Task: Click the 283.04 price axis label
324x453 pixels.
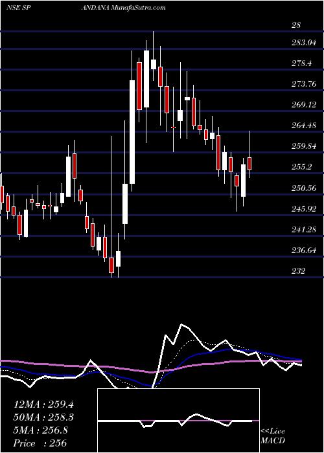Action: click(305, 43)
